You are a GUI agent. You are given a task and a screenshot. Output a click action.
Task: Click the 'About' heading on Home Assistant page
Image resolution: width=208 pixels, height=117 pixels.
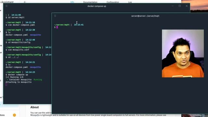(x=34, y=107)
